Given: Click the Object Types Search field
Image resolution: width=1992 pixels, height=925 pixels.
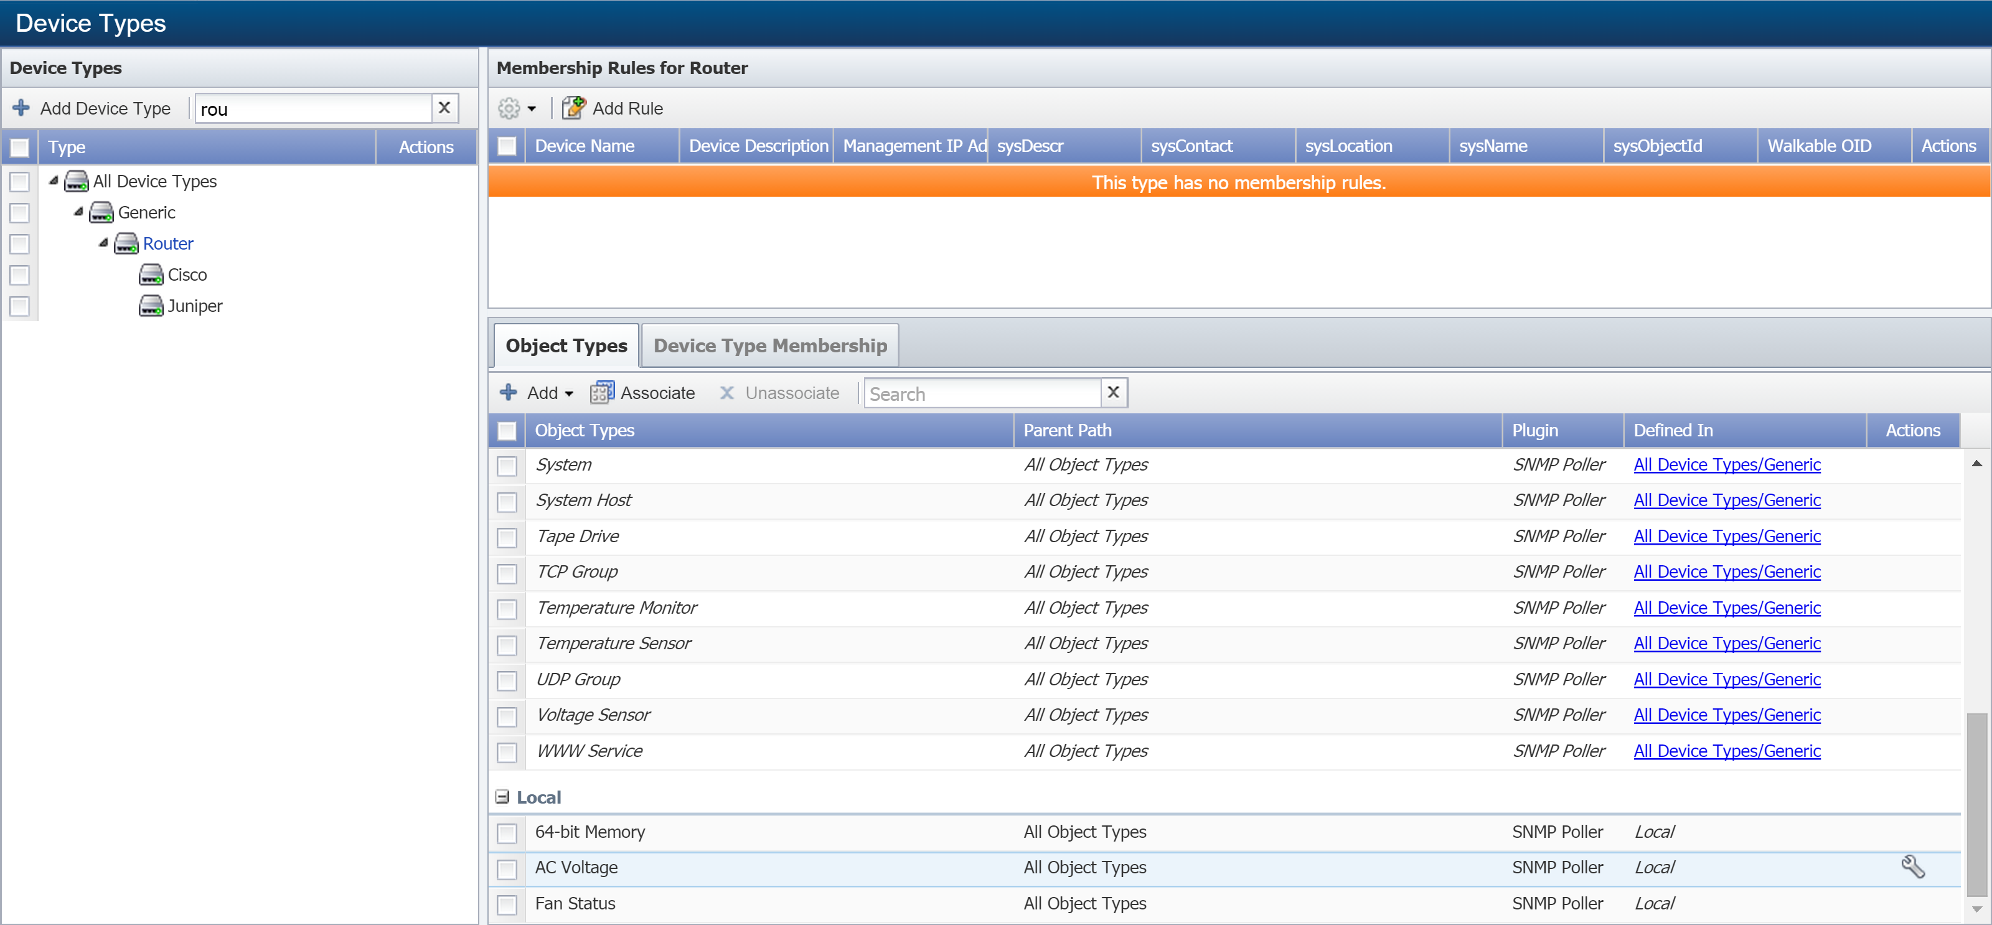Looking at the screenshot, I should pyautogui.click(x=982, y=393).
